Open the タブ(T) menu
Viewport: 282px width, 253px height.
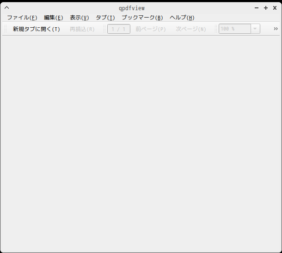click(x=105, y=18)
